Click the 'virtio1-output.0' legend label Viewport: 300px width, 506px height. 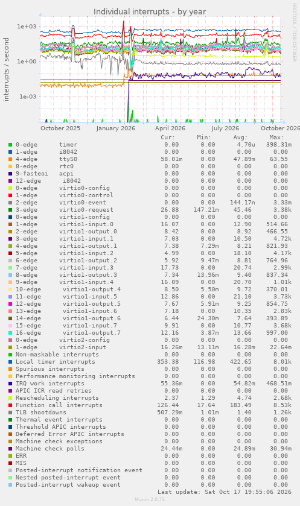pos(88,232)
